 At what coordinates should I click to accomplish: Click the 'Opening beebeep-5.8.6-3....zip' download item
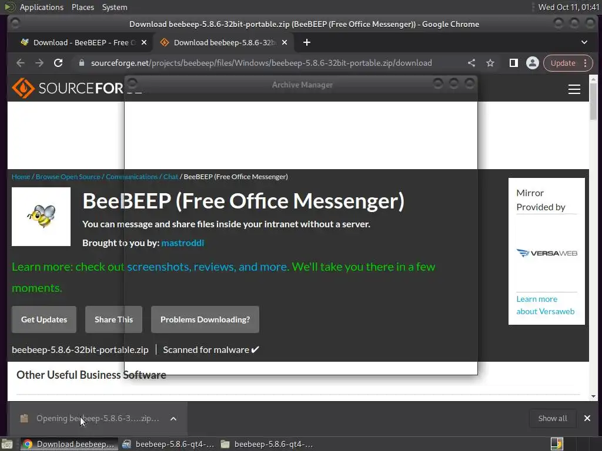[x=90, y=418]
